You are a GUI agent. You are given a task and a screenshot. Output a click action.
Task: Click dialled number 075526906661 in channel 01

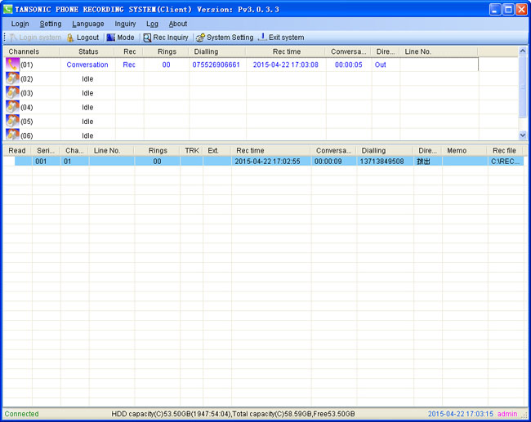click(x=216, y=64)
